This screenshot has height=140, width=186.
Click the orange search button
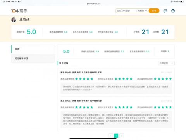pos(154,10)
